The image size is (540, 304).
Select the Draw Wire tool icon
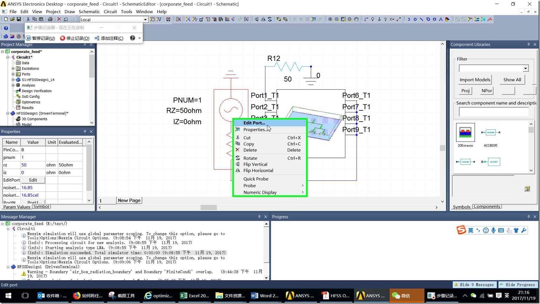tap(366, 19)
